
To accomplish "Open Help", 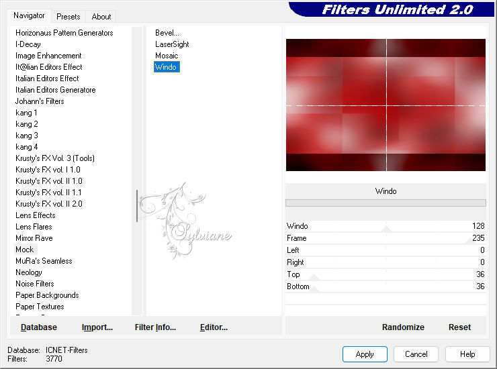I will [x=467, y=354].
